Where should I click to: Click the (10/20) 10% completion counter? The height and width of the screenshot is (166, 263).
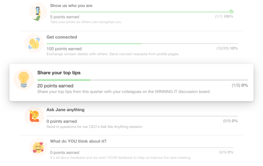pyautogui.click(x=227, y=48)
